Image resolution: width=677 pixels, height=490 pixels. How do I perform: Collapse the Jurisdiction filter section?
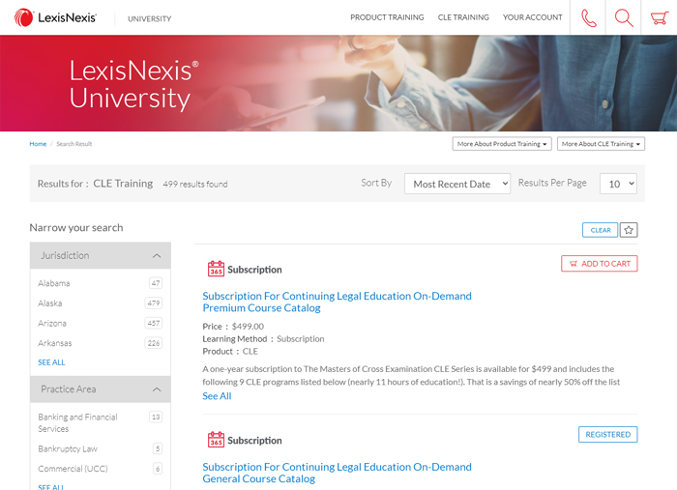pos(101,255)
